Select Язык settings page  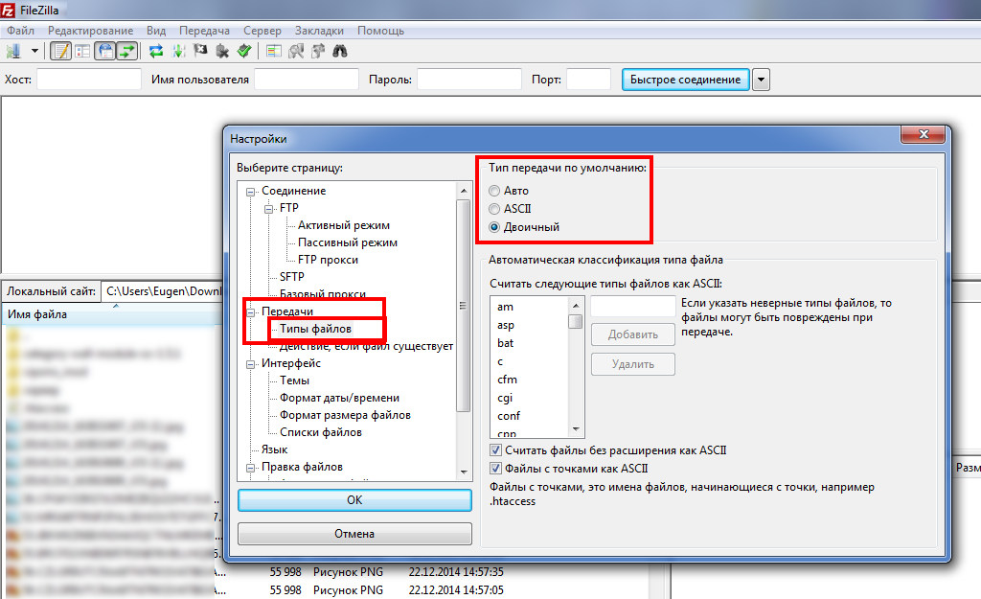click(274, 449)
